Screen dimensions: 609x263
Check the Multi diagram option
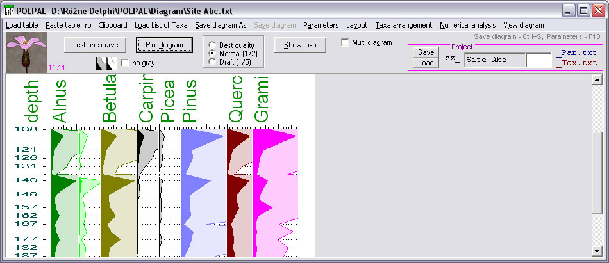click(346, 43)
